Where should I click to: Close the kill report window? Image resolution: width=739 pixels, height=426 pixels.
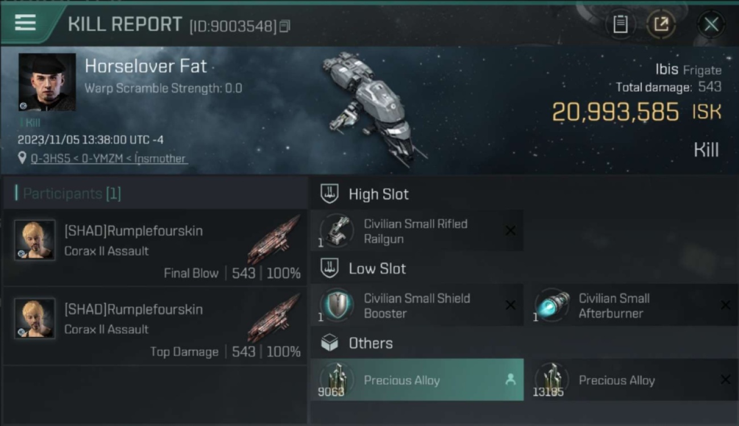tap(711, 24)
